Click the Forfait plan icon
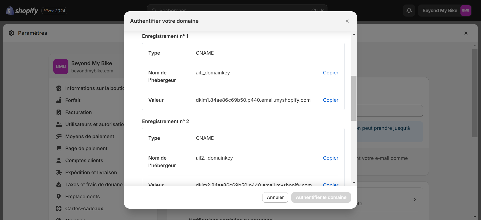Image resolution: width=481 pixels, height=220 pixels. pyautogui.click(x=59, y=100)
